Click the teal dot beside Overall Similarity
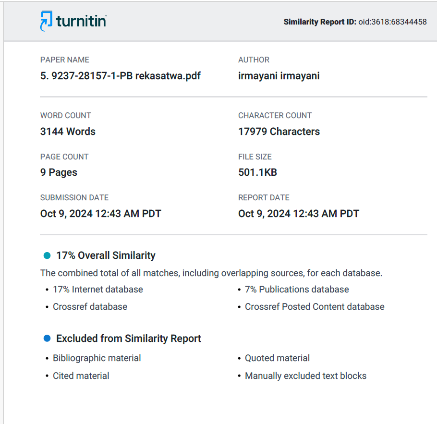The height and width of the screenshot is (424, 437). tap(47, 255)
